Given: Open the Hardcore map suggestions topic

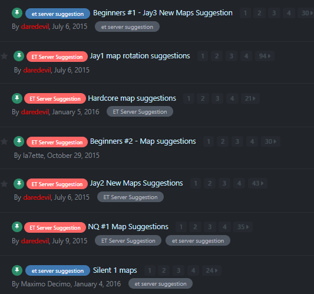Looking at the screenshot, I should coord(132,98).
